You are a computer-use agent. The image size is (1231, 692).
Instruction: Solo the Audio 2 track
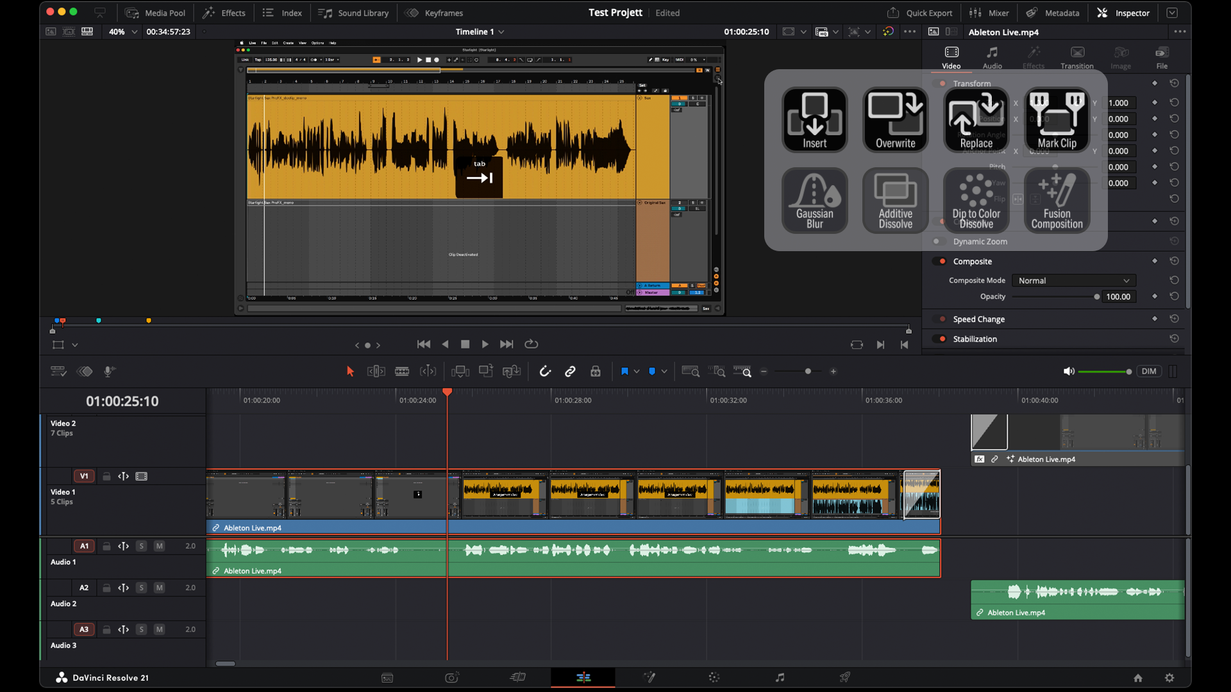coord(141,588)
